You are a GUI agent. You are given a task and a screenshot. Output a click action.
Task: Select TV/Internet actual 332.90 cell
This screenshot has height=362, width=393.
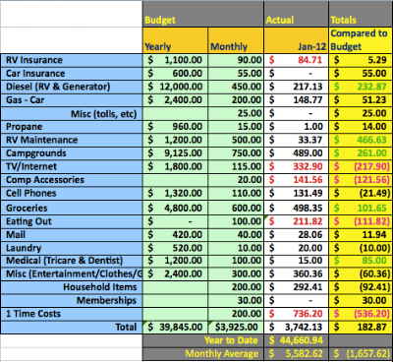pos(296,166)
